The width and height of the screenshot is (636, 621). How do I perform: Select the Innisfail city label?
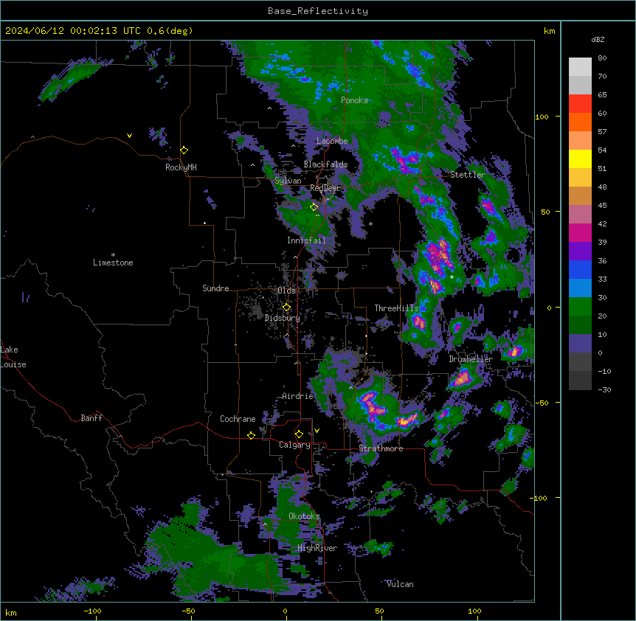click(306, 240)
